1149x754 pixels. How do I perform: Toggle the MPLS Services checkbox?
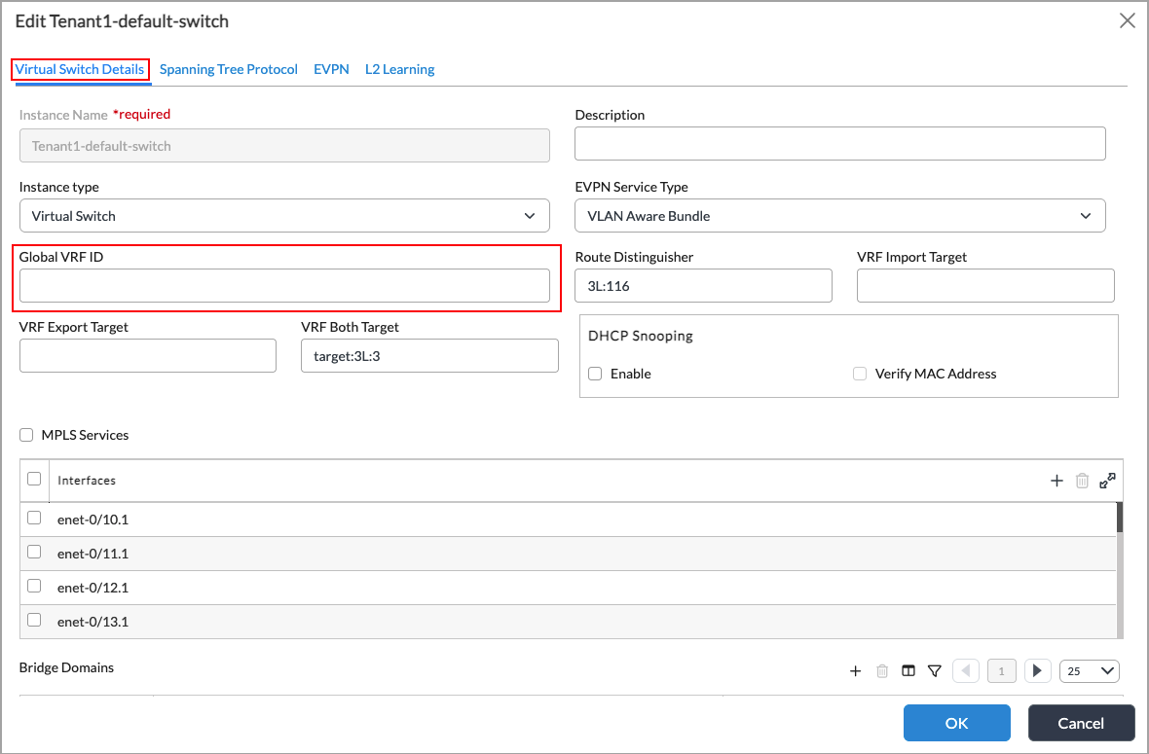[26, 435]
